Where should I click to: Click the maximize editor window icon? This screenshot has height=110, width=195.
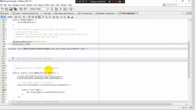190,13
